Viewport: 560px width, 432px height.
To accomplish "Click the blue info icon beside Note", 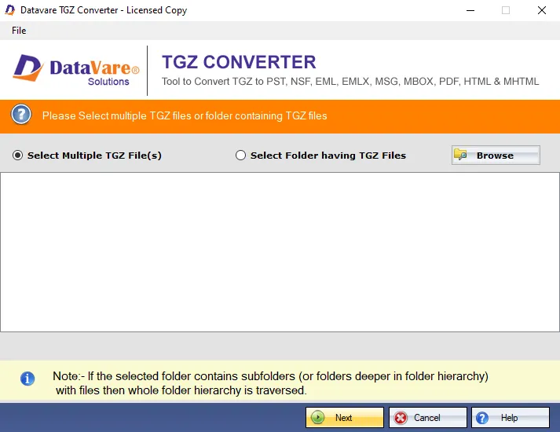I will point(27,379).
